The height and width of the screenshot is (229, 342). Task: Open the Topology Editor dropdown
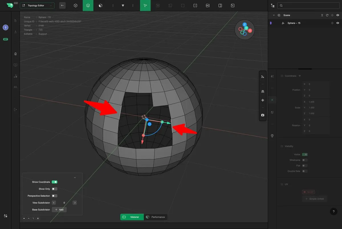pos(37,5)
